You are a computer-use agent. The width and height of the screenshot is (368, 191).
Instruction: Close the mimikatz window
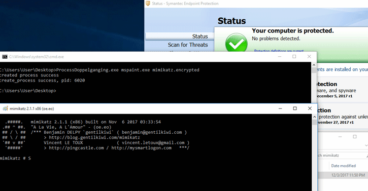point(310,108)
